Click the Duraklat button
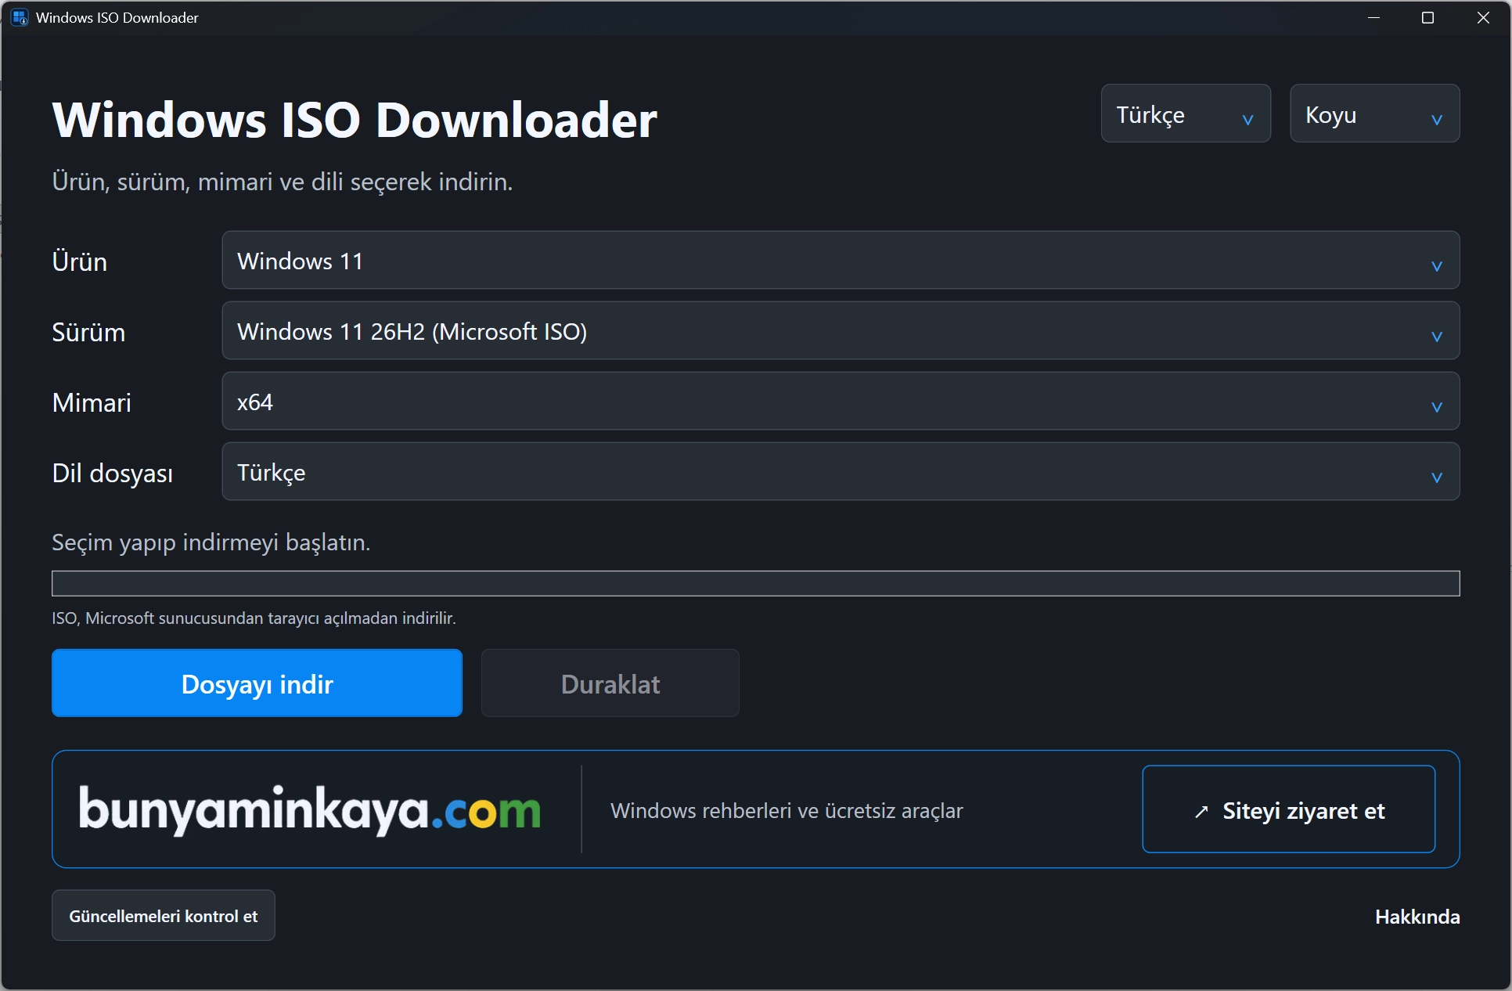 pos(610,683)
